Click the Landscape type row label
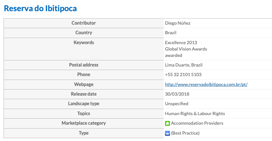272x141 pixels. pos(84,104)
